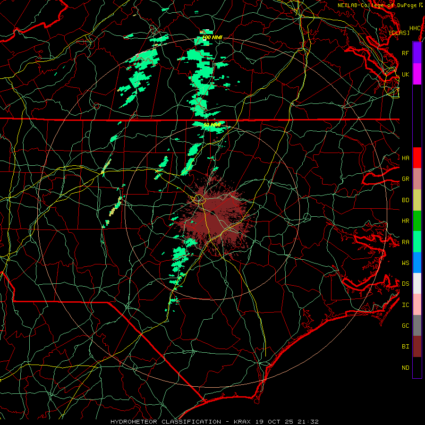This screenshot has width=425, height=425.
Task: Click the RA light green legend swatch
Action: [417, 242]
